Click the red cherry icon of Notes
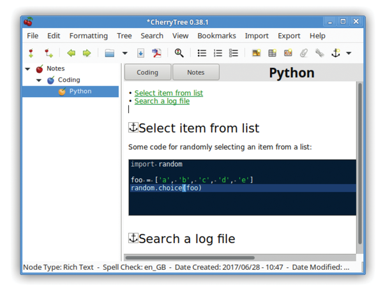 point(40,69)
